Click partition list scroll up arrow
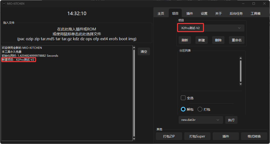The image size is (270, 144). tap(240, 58)
